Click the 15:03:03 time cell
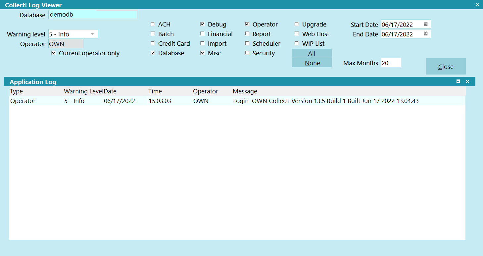 click(x=160, y=101)
